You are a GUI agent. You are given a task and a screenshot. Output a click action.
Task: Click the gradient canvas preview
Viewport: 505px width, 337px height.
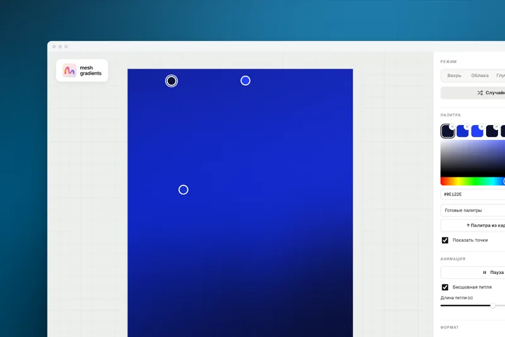coord(240,203)
